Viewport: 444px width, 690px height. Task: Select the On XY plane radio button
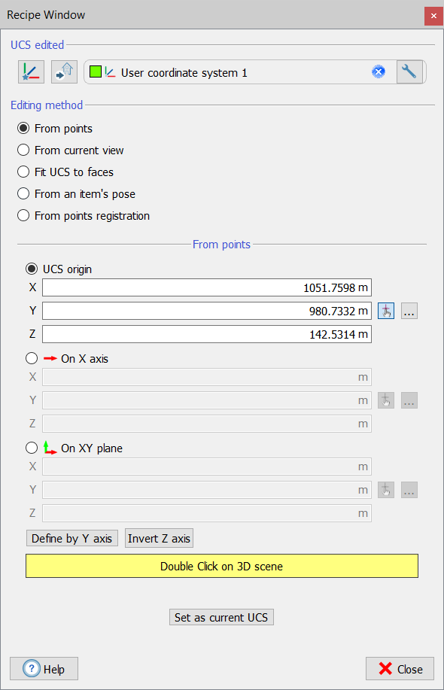(32, 448)
